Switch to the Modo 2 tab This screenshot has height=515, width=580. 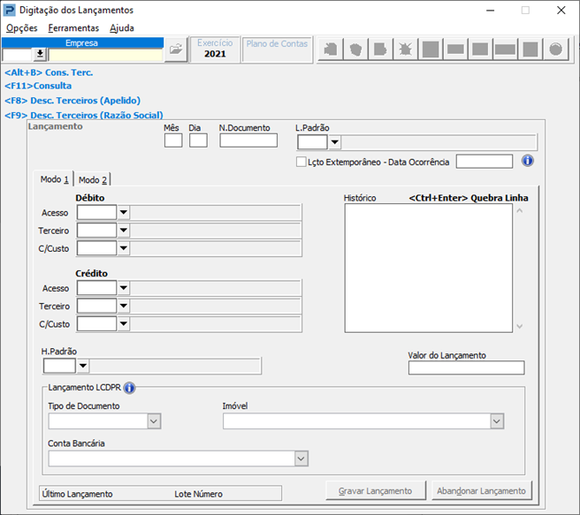tap(93, 180)
